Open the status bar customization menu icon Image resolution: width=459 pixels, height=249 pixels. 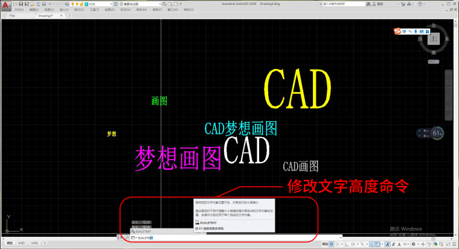(x=454, y=244)
